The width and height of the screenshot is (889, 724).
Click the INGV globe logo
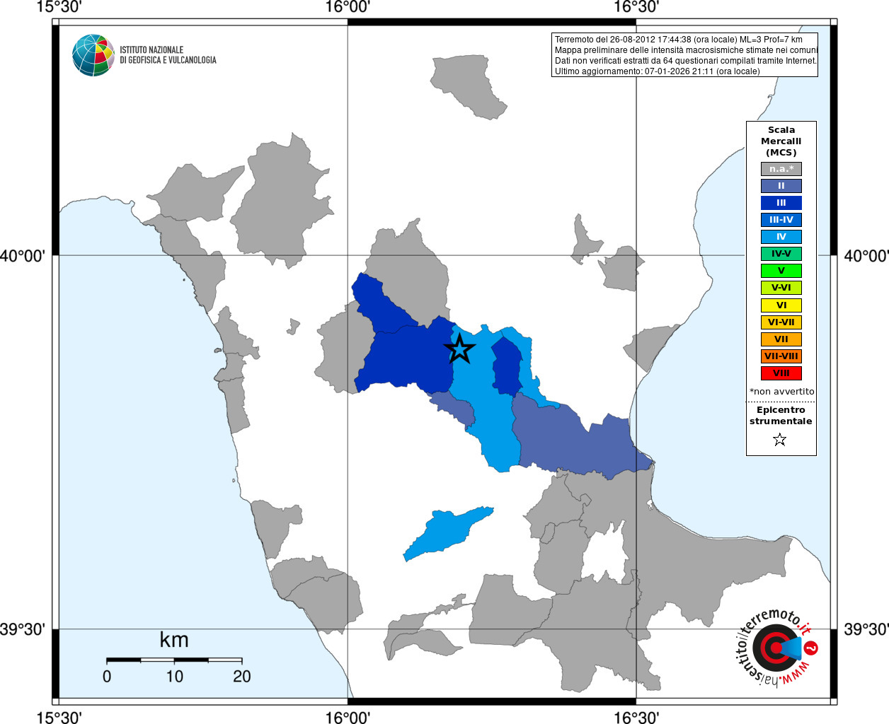pyautogui.click(x=93, y=55)
